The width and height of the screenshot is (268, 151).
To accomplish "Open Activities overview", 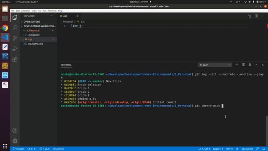I will click(6, 2).
